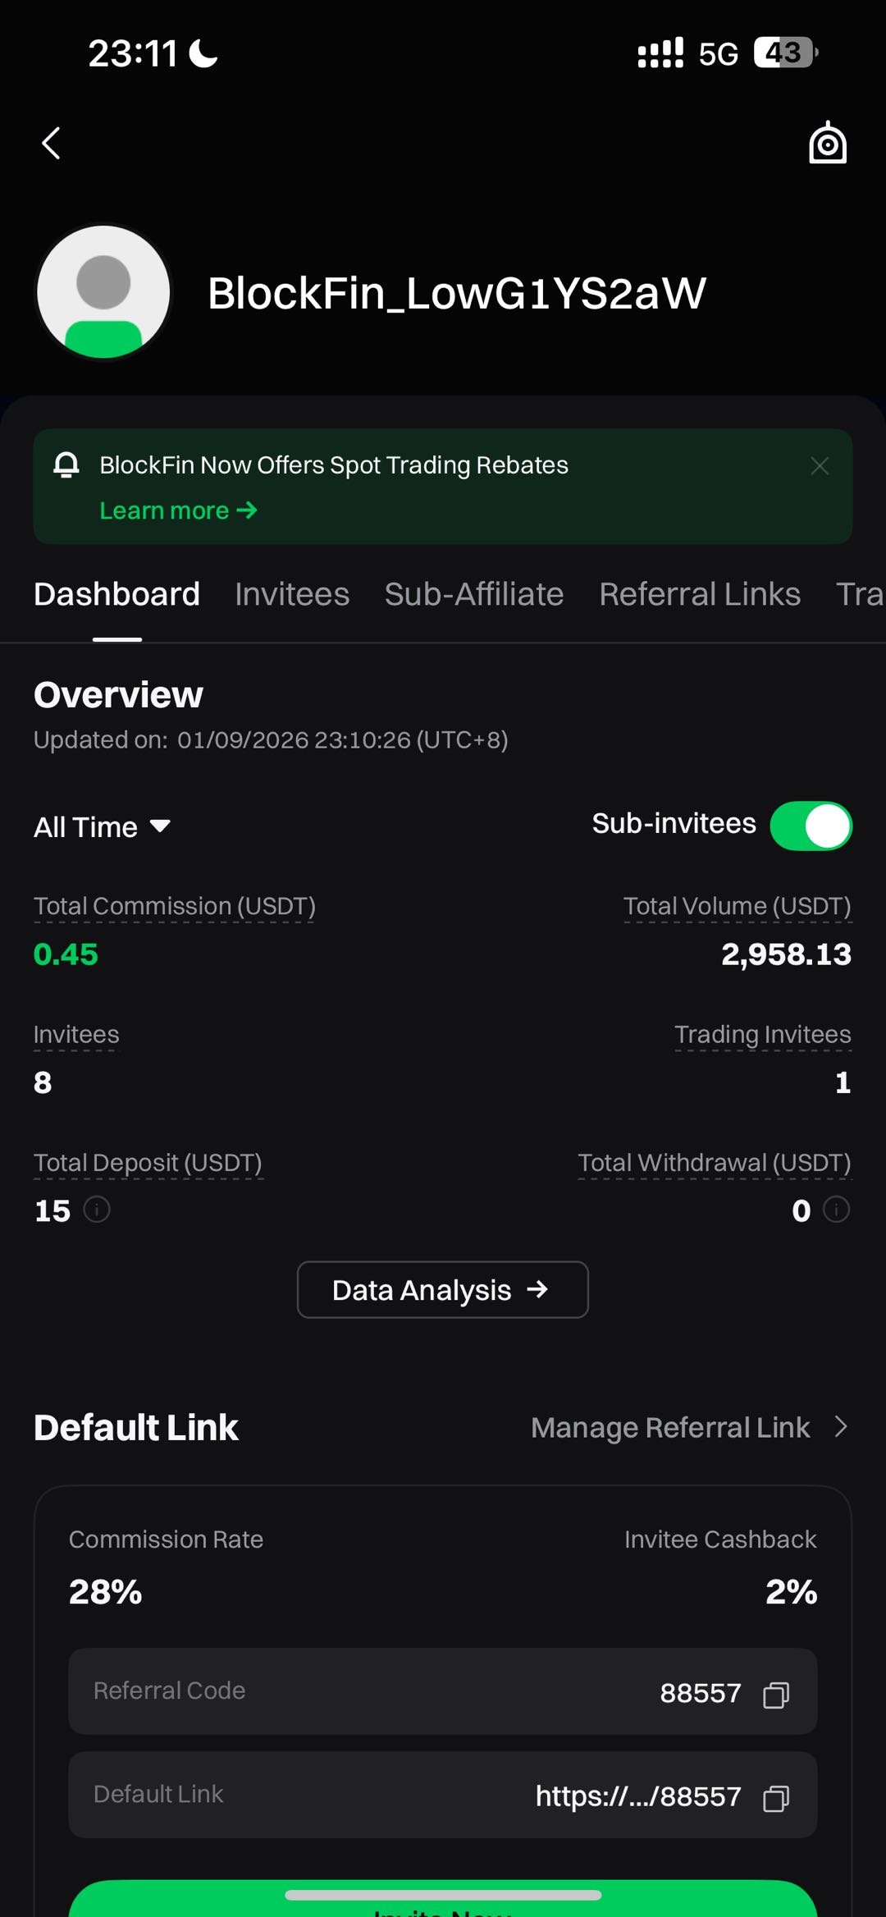Expand the All Time period dropdown
Image resolution: width=886 pixels, height=1917 pixels.
pos(102,826)
